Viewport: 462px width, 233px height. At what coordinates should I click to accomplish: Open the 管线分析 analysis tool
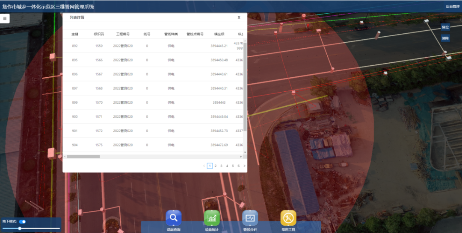250,218
